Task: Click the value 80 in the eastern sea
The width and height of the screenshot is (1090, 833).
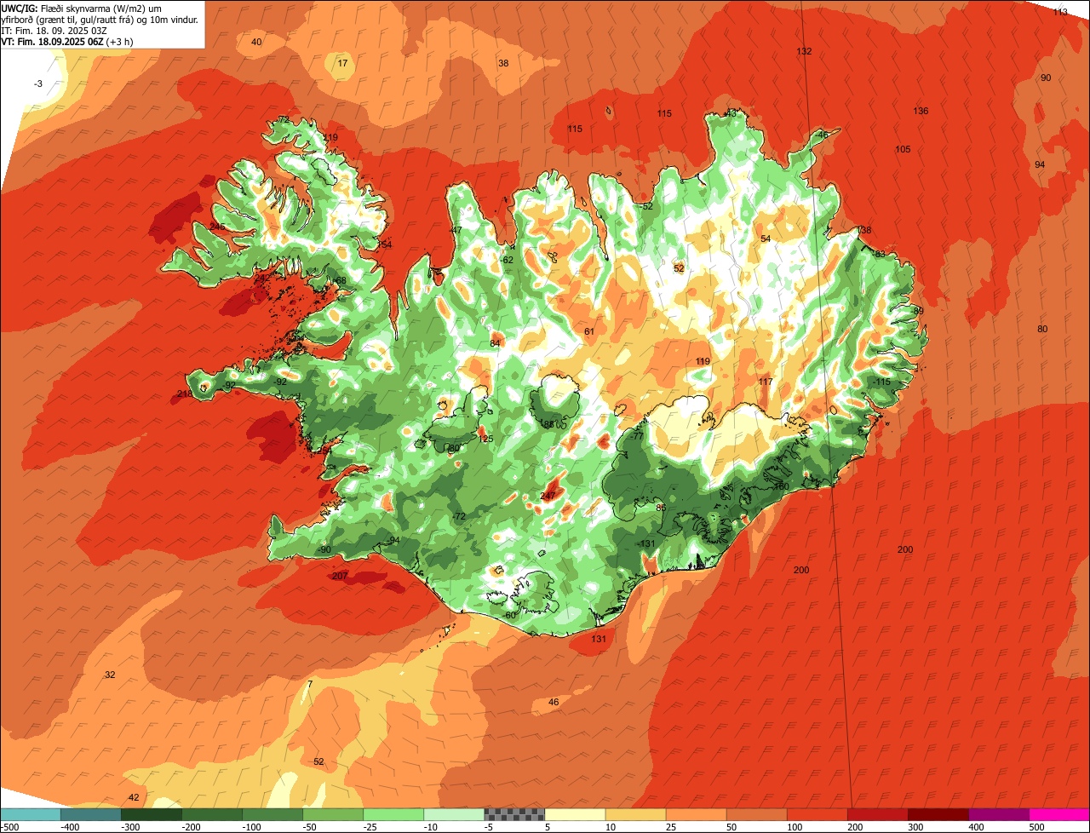Action: [x=1042, y=329]
